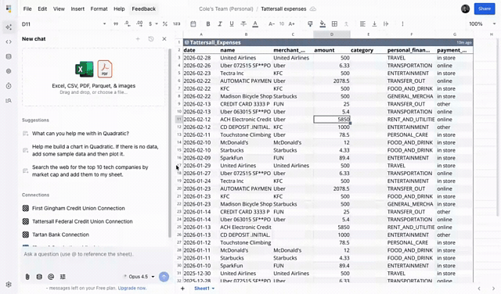Select 'What can you help me with' suggestion

tap(81, 134)
